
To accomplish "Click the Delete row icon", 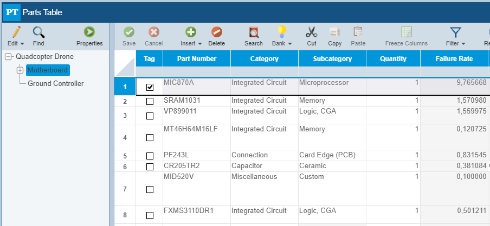I will [x=216, y=32].
